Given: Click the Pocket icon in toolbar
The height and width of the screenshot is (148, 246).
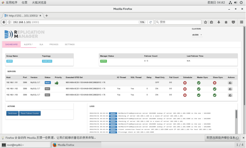Looking at the screenshot, I should [234, 22].
